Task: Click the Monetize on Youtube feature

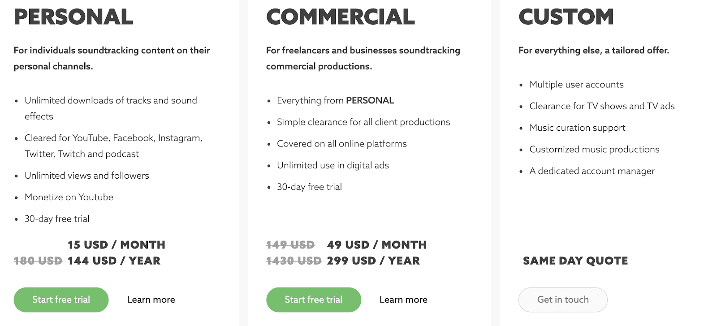Action: pos(69,197)
